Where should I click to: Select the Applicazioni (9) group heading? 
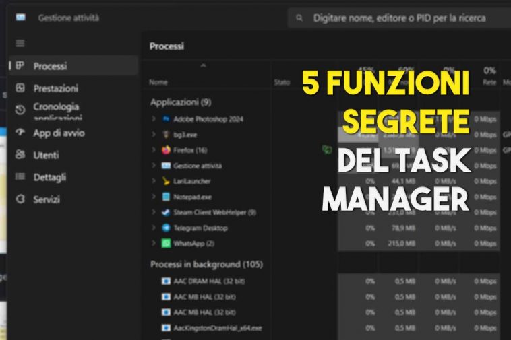(181, 102)
